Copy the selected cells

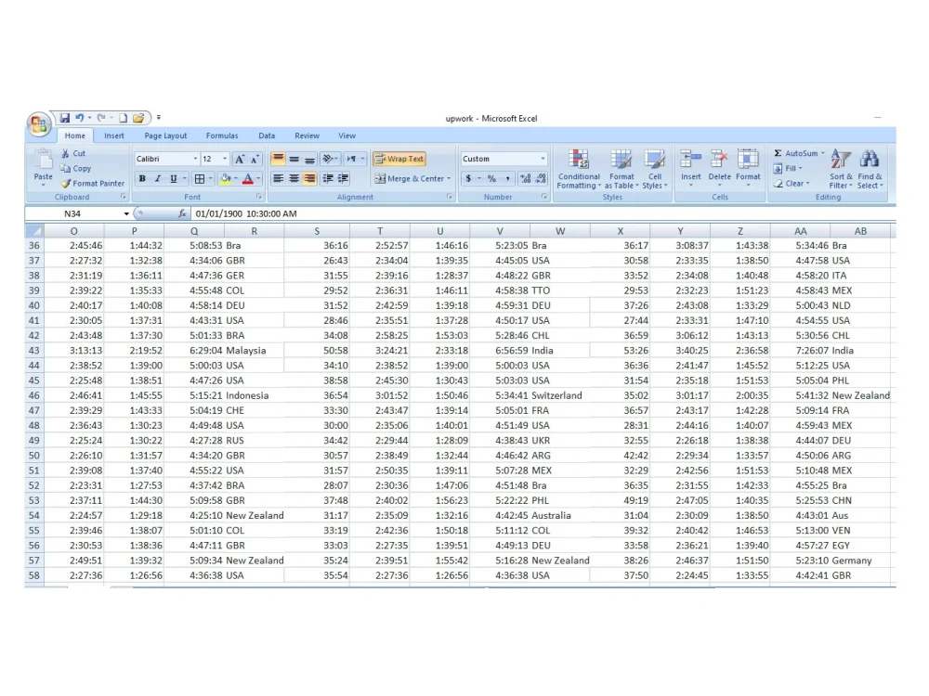[76, 169]
